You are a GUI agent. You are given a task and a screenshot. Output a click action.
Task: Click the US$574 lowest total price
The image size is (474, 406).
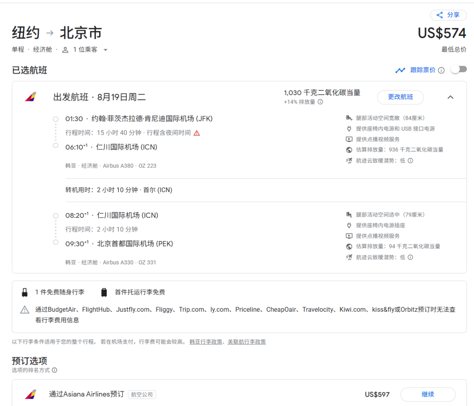coord(442,33)
